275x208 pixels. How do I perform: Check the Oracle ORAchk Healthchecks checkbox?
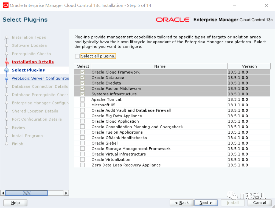82,137
